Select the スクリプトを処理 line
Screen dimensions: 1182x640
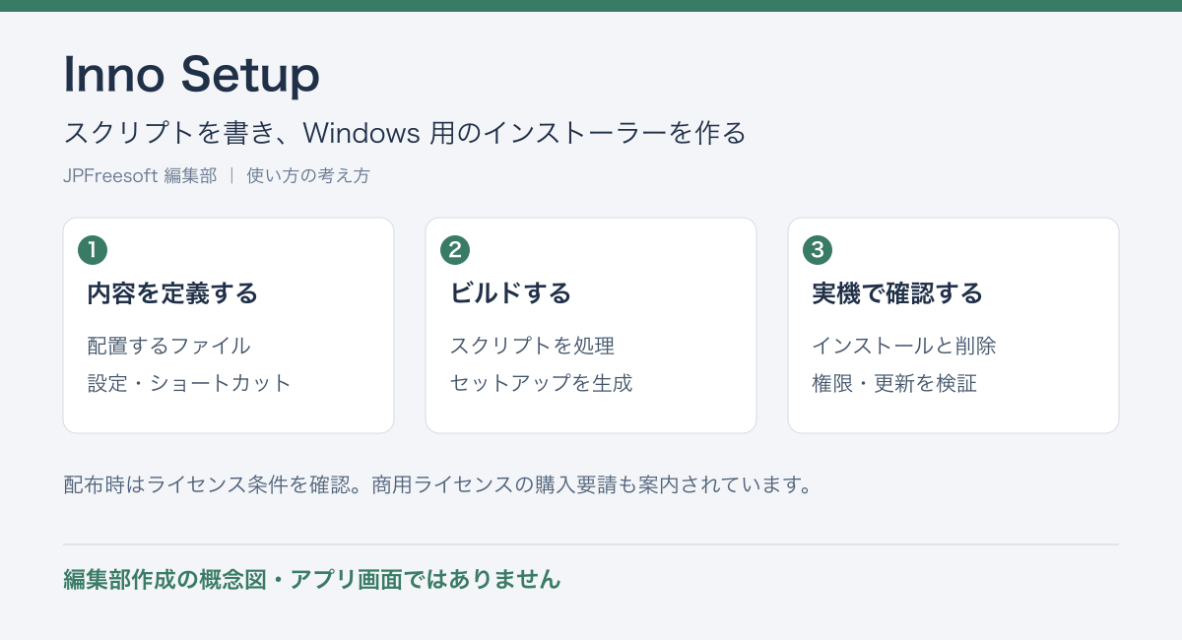(532, 346)
